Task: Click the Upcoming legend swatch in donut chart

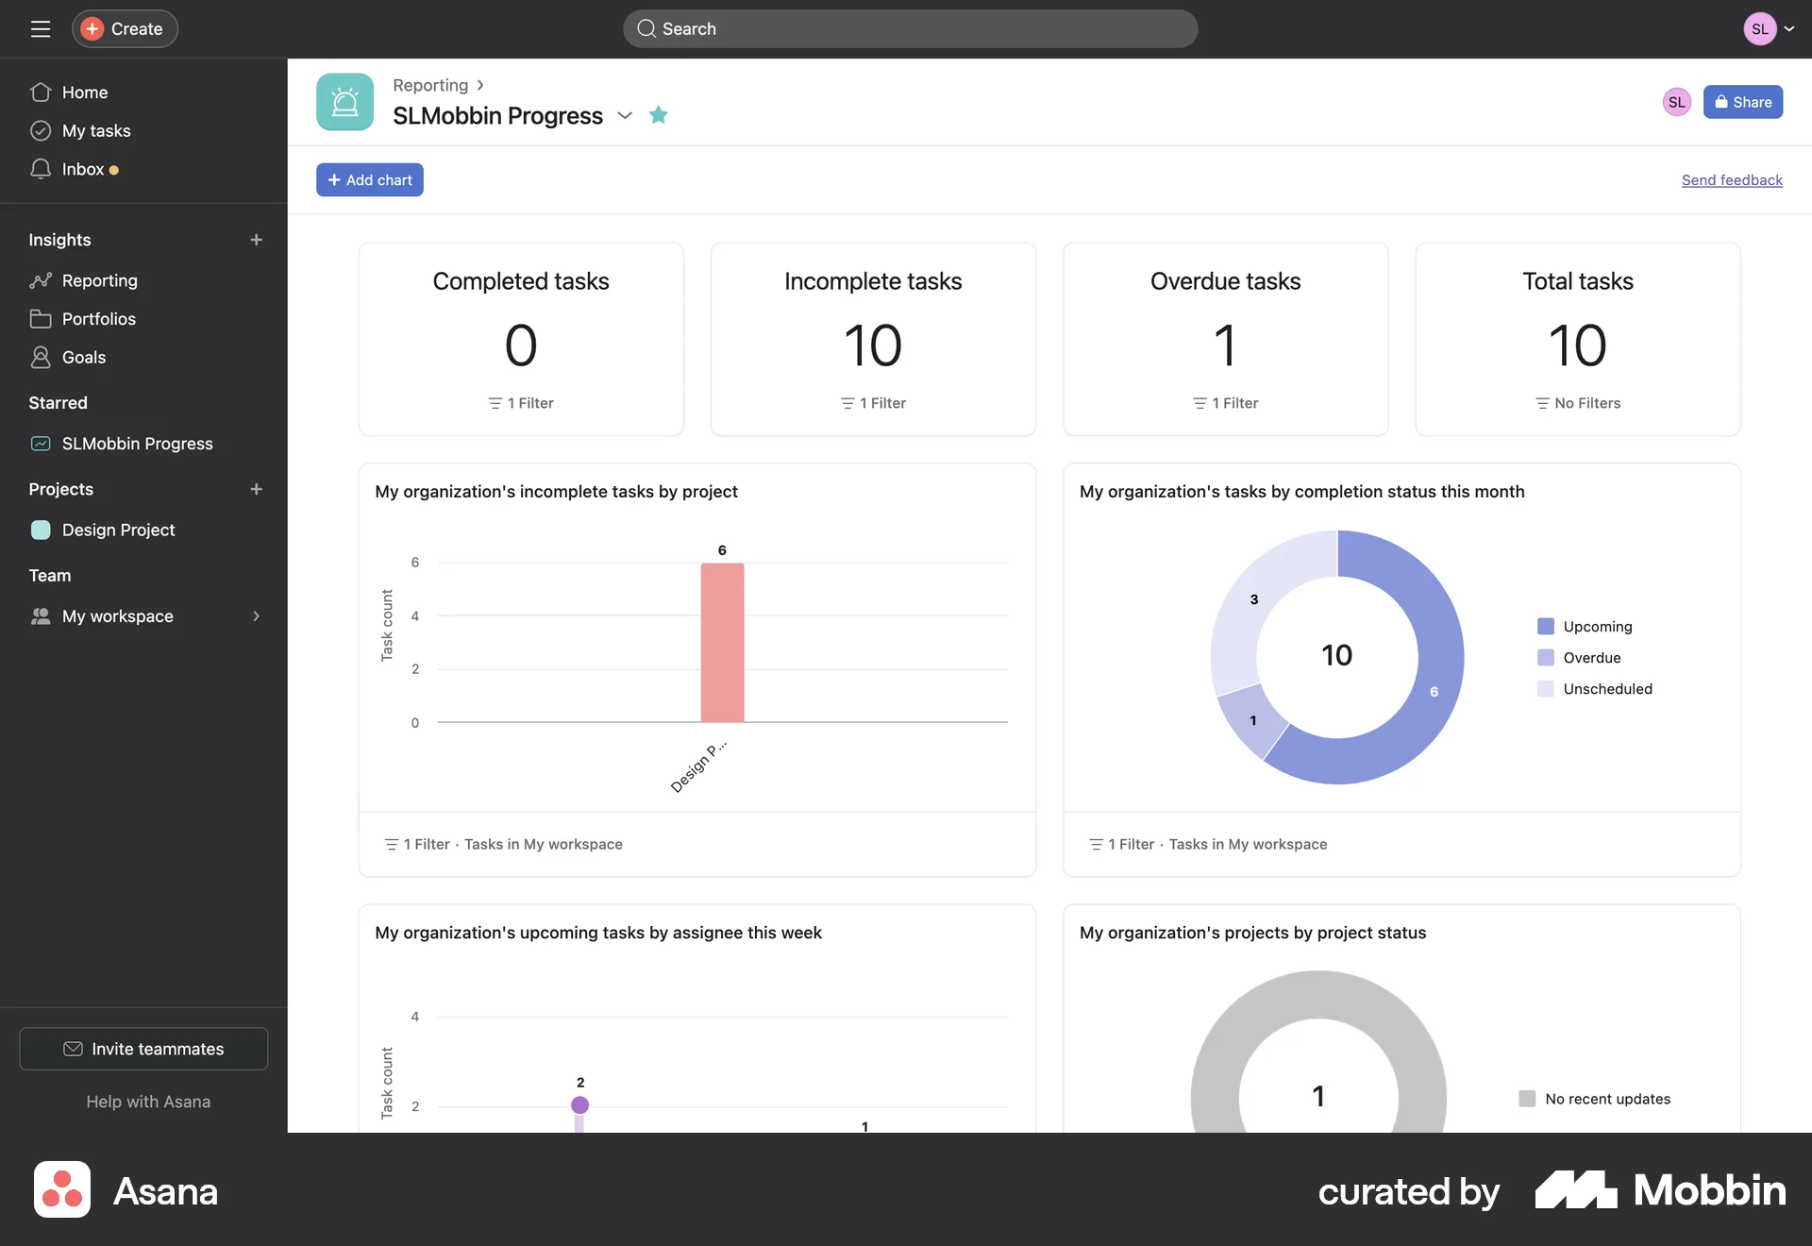Action: (x=1545, y=626)
